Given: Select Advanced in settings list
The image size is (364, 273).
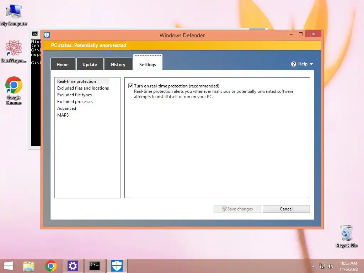Looking at the screenshot, I should (x=66, y=108).
